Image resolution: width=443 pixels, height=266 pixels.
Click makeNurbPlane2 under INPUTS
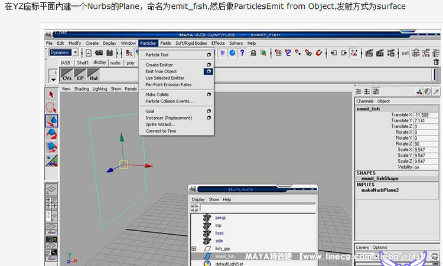(380, 190)
